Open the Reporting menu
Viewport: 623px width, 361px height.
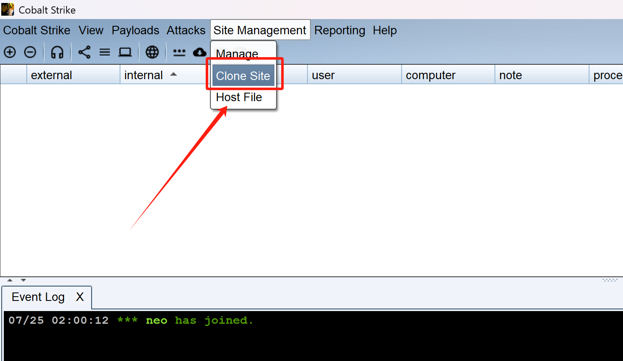[x=340, y=30]
